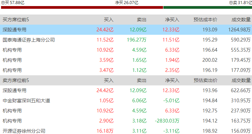252x134 pixels.
Task: Click the estimated sell price 198.92
Action: pos(210,131)
